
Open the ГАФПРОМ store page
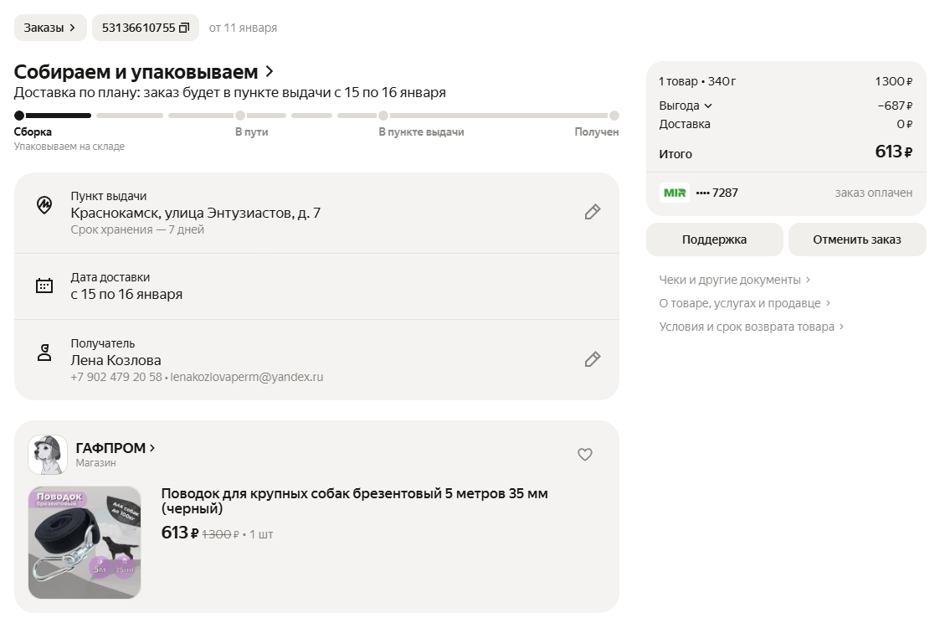(x=116, y=448)
